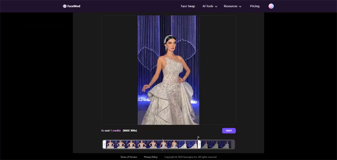Click the purple NEXT button

click(x=229, y=130)
